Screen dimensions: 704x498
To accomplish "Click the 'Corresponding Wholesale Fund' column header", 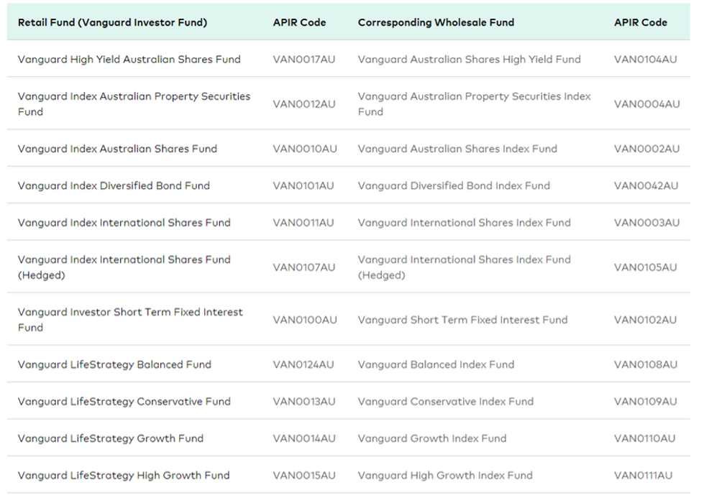I will coord(436,22).
